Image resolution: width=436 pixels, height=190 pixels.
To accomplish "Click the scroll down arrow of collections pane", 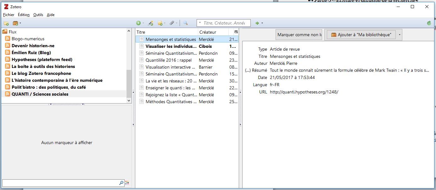I will 129,100.
